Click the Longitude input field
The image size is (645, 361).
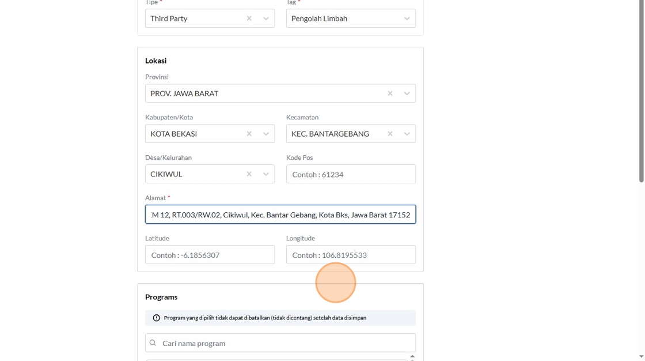(351, 255)
